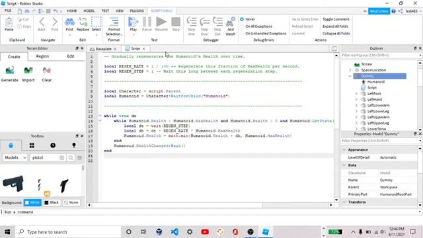Select the Humanoid item in Explorer

pyautogui.click(x=375, y=82)
